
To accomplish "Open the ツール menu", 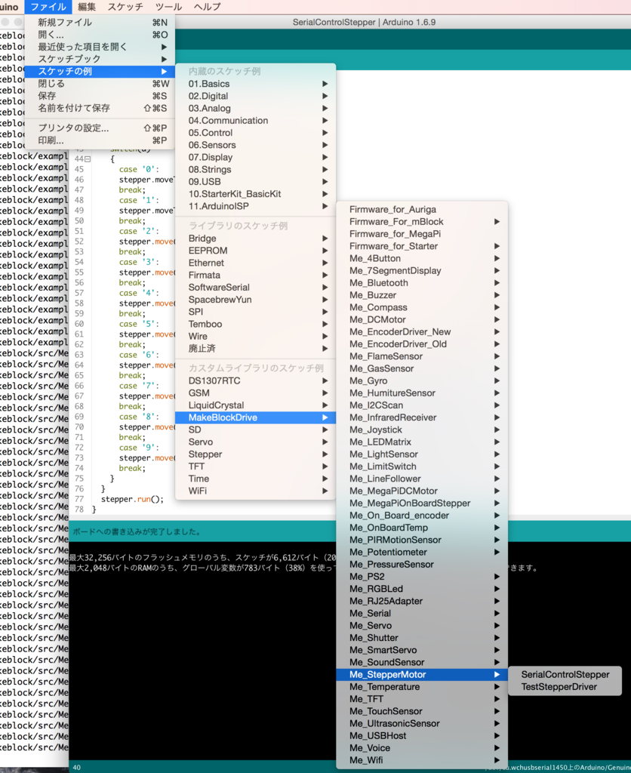I will [x=168, y=7].
